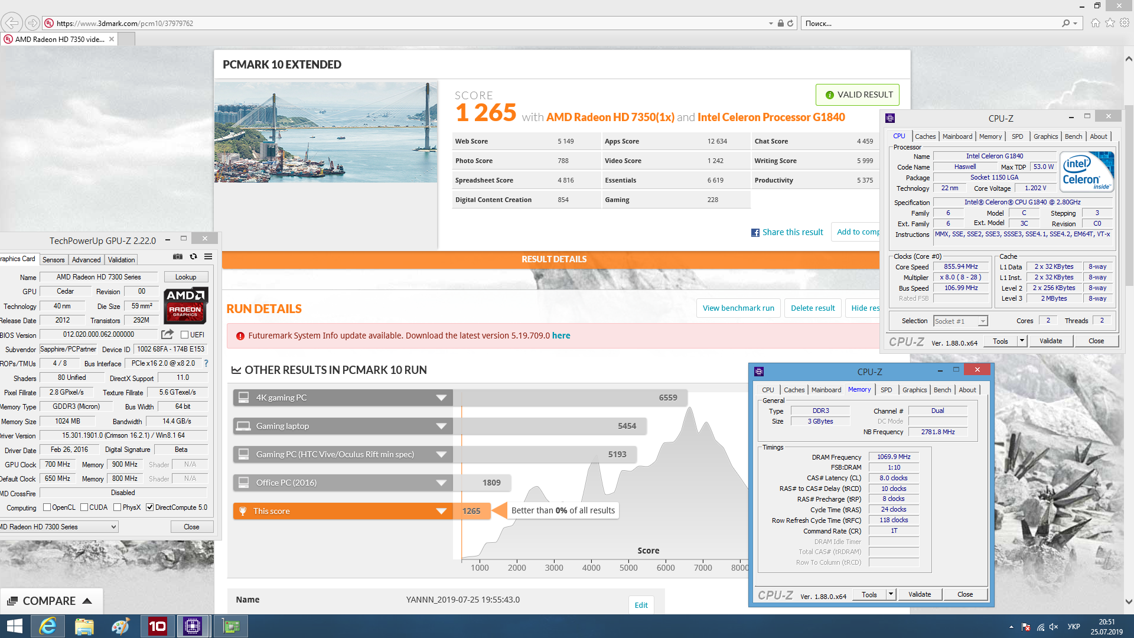The width and height of the screenshot is (1134, 638).
Task: Click the VALID RESULT badge
Action: point(858,95)
